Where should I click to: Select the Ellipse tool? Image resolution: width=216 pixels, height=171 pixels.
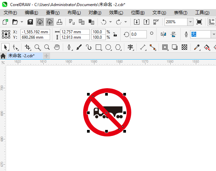[x=108, y=47]
